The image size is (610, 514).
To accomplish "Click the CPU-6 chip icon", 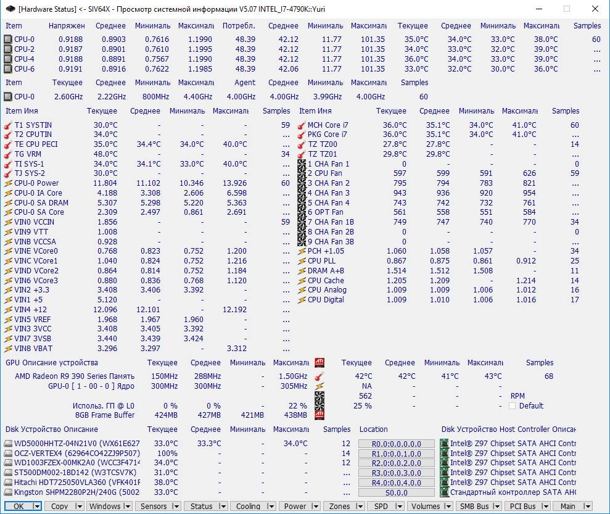I will coord(8,69).
